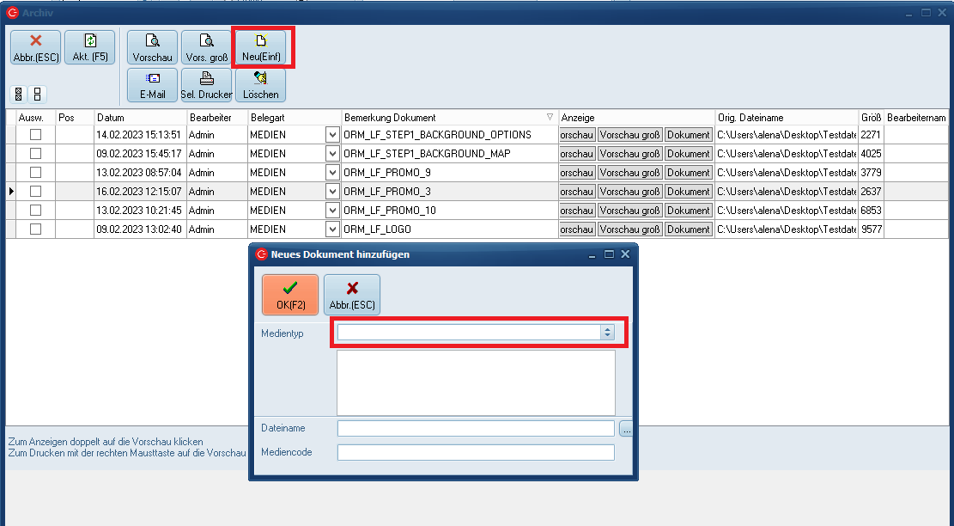The height and width of the screenshot is (526, 954).
Task: Tick the checkbox for ORM_LF_PROMO_9 row
Action: [36, 173]
